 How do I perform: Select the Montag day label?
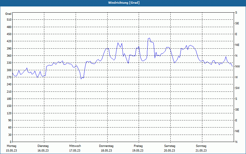click(11, 146)
